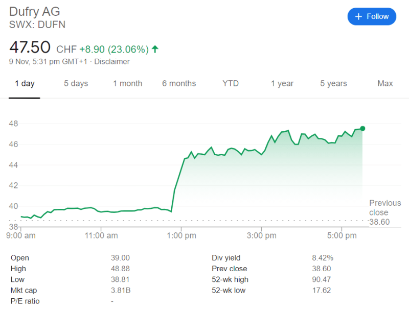The height and width of the screenshot is (310, 409).
Task: Click the 9 Nov, 5:31 pm GMT+1 timestamp
Action: 48,62
